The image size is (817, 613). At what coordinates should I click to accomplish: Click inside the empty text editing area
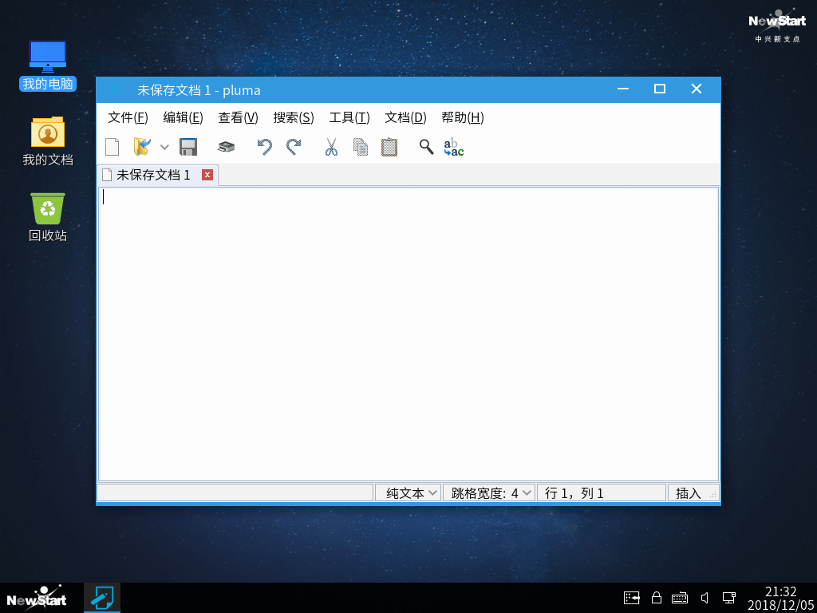pyautogui.click(x=408, y=334)
